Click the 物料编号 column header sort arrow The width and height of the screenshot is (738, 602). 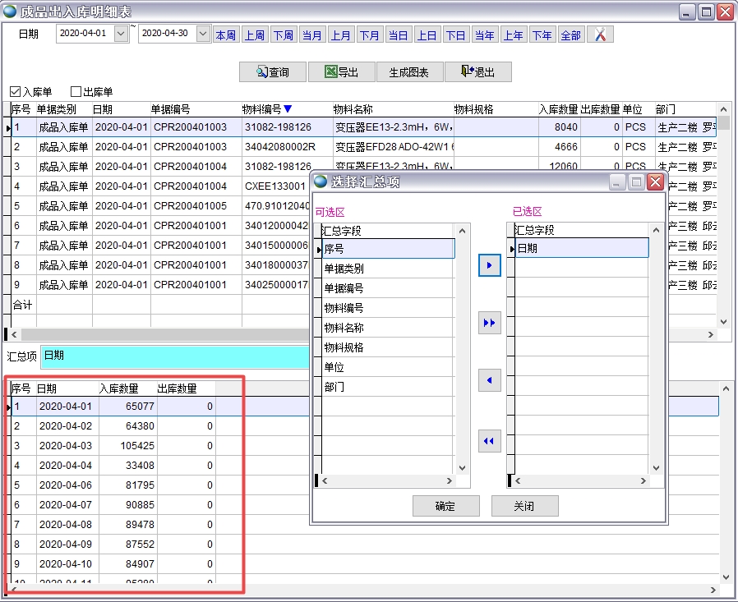pos(288,109)
